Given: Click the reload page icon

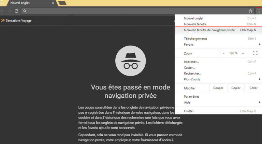Looking at the screenshot, I should 16,11.
